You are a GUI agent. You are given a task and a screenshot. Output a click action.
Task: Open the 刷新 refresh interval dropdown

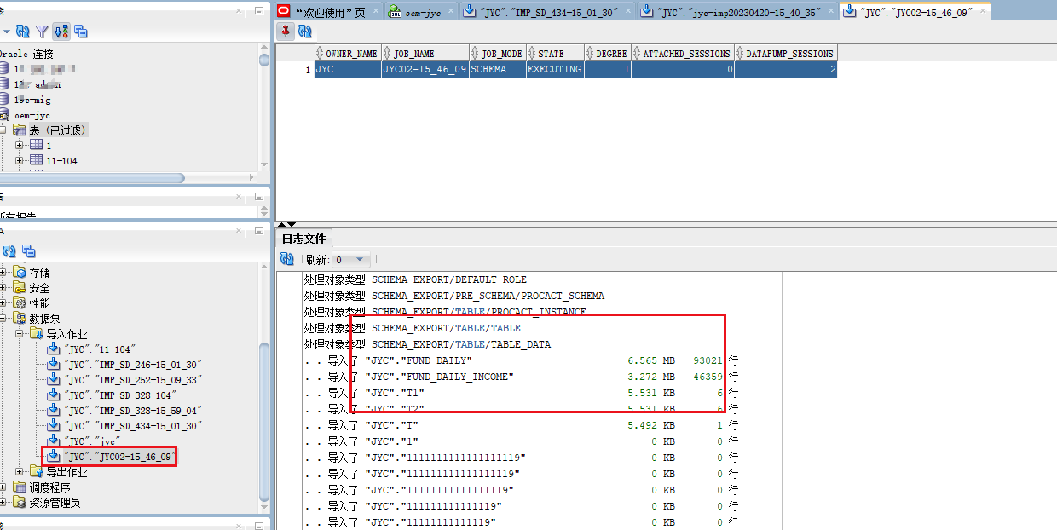click(359, 260)
